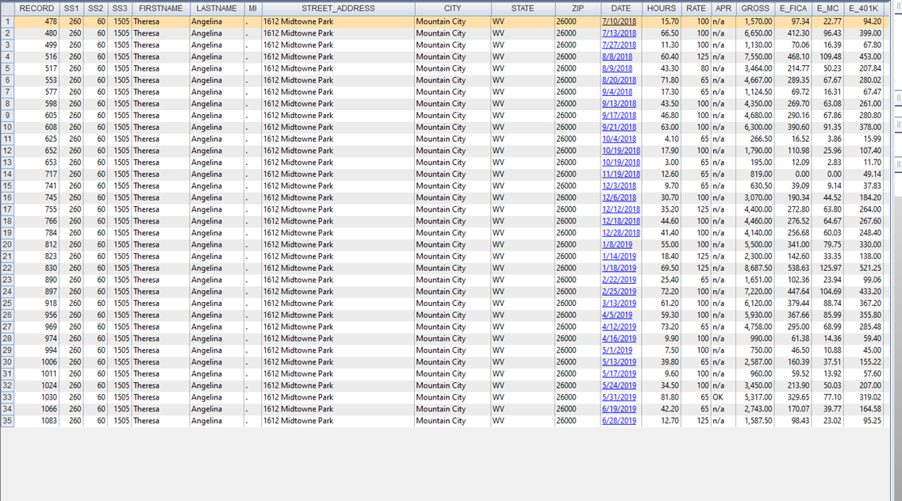The height and width of the screenshot is (501, 902).
Task: Open the 4/5/2019 date link
Action: [617, 315]
